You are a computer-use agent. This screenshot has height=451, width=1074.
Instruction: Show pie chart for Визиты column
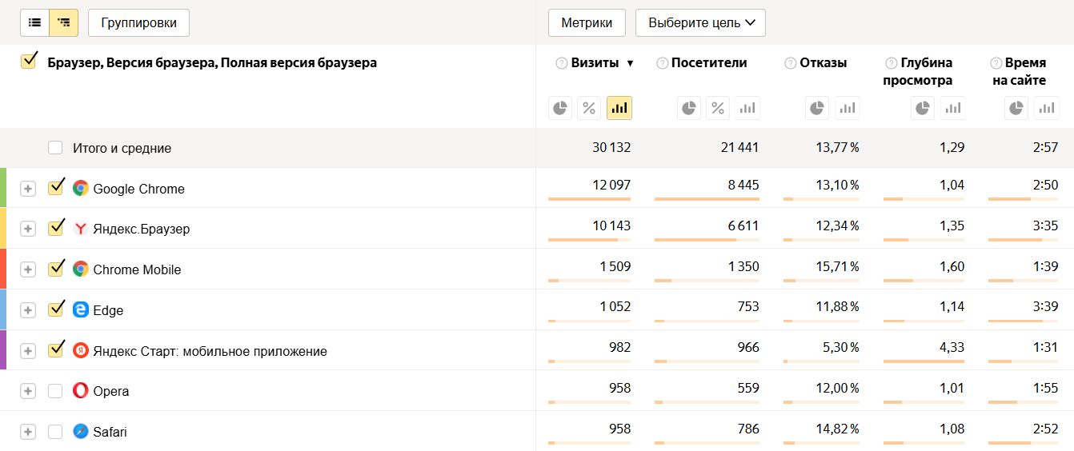tap(560, 108)
